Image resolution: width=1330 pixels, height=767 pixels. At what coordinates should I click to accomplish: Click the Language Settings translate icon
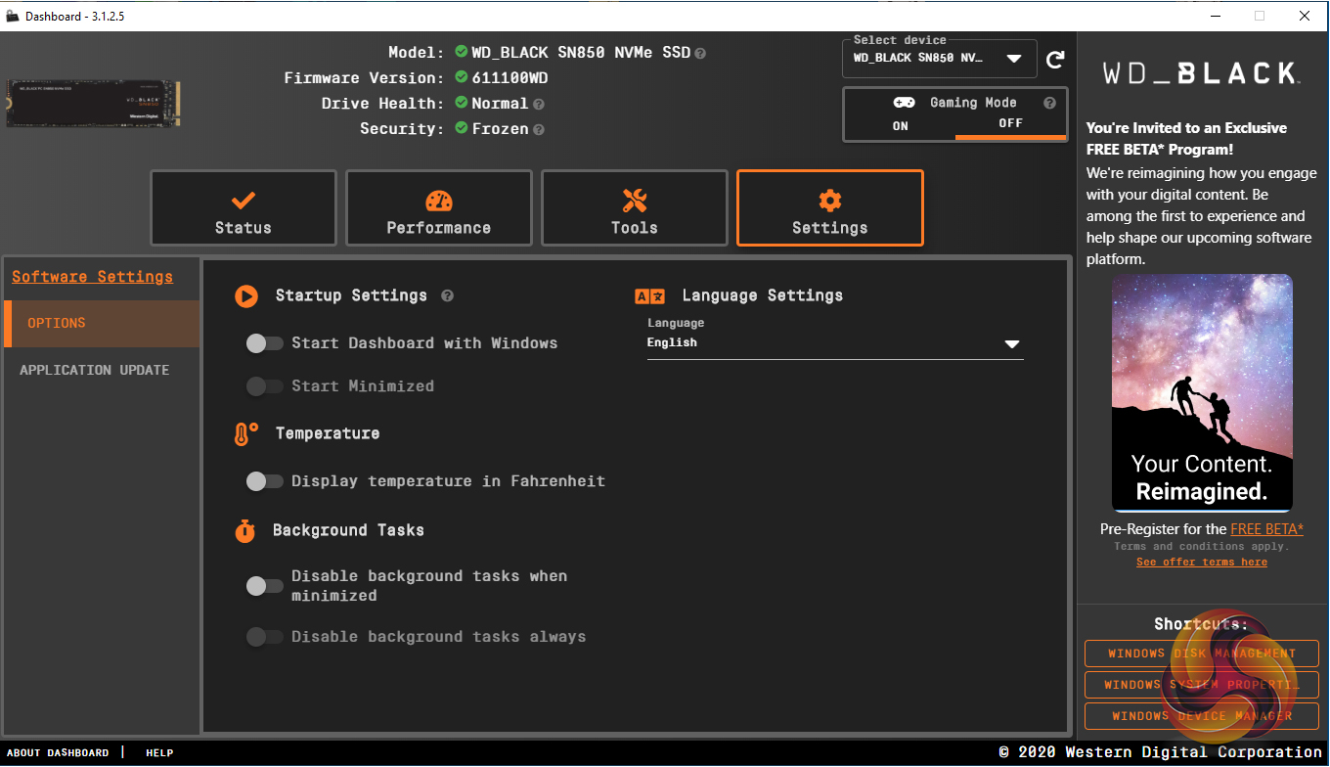(650, 296)
